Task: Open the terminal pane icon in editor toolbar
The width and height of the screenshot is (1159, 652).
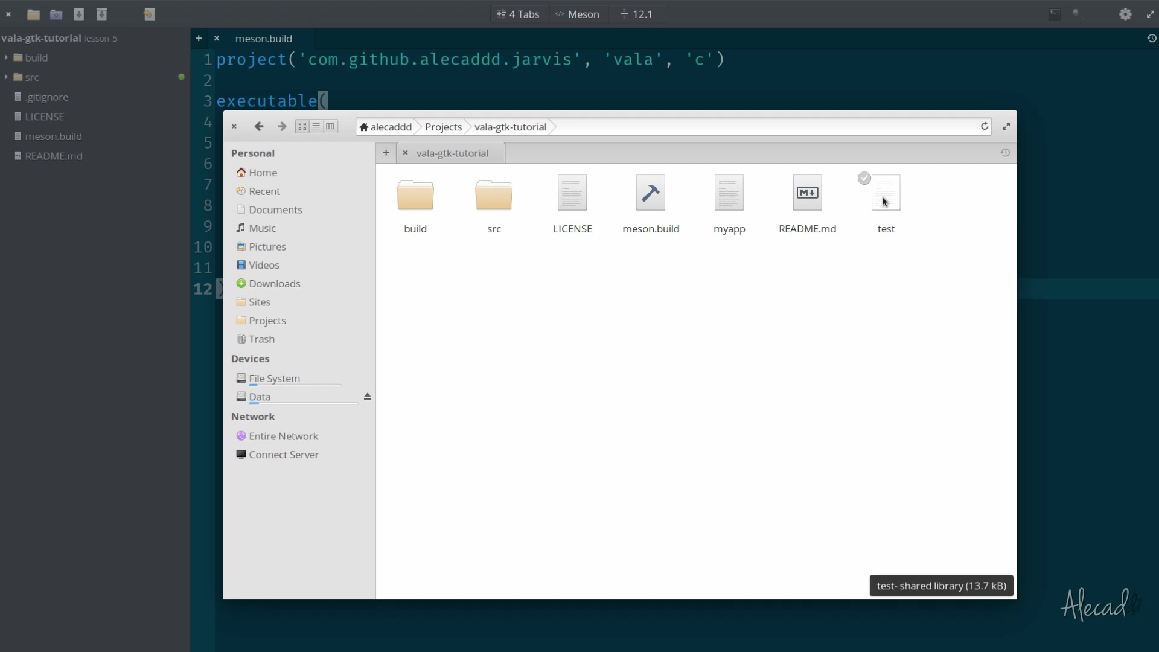Action: (1055, 14)
